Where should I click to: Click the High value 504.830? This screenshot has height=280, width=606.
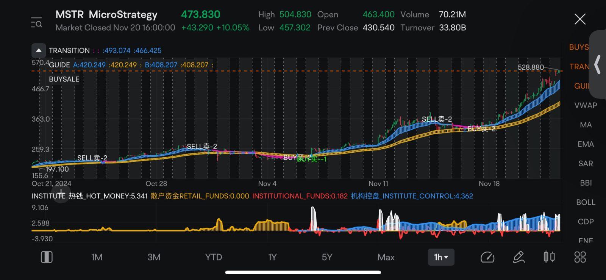pyautogui.click(x=295, y=14)
